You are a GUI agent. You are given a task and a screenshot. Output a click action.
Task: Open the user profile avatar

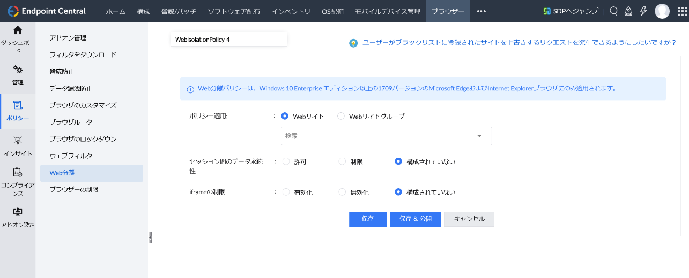tap(662, 11)
